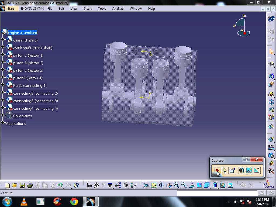
Task: Expand piston 3 (piston 2) node
Action: click(2, 62)
